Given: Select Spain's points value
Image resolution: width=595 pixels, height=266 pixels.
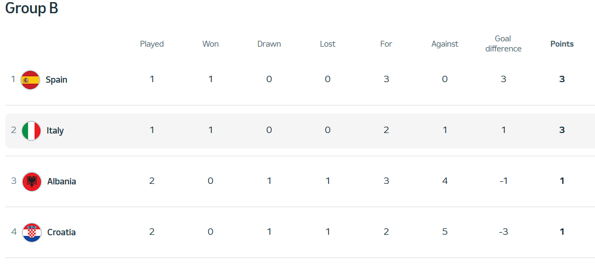Looking at the screenshot, I should [562, 79].
